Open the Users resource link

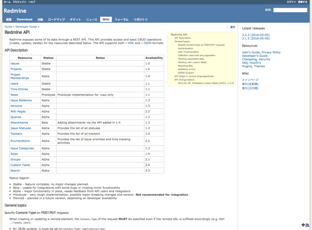pyautogui.click(x=14, y=84)
